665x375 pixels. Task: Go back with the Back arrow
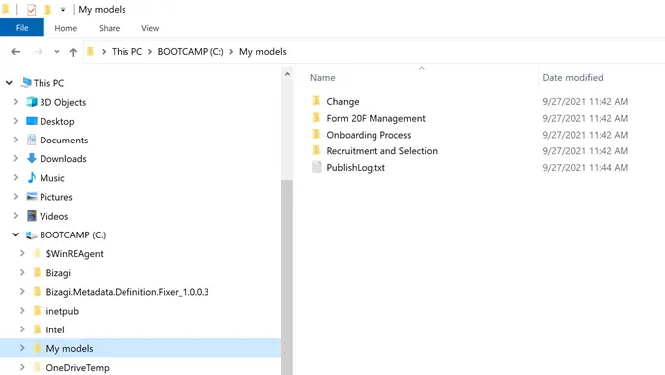(x=16, y=51)
